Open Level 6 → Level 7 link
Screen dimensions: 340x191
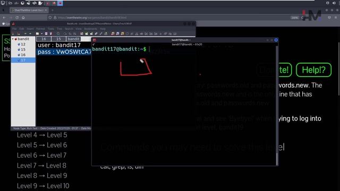tap(41, 155)
